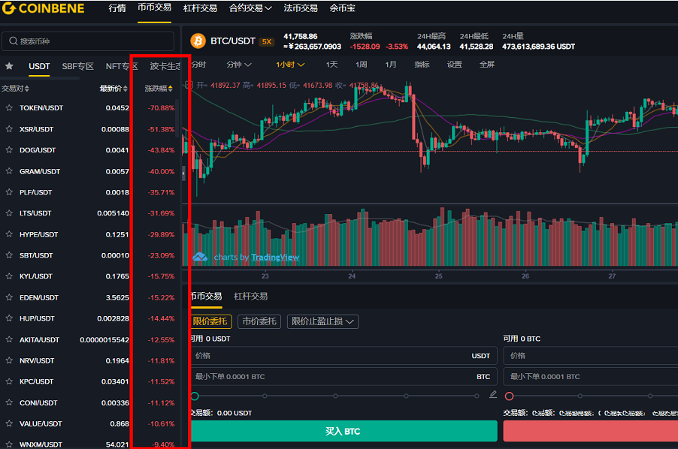Star the NRV/USDT pair

pos(9,360)
